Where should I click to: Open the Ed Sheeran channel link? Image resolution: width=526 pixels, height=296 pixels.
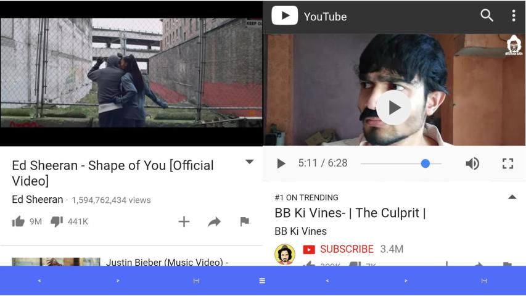[x=37, y=199]
